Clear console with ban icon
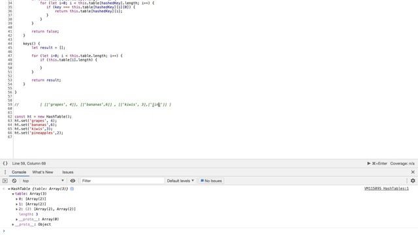 pyautogui.click(x=14, y=181)
